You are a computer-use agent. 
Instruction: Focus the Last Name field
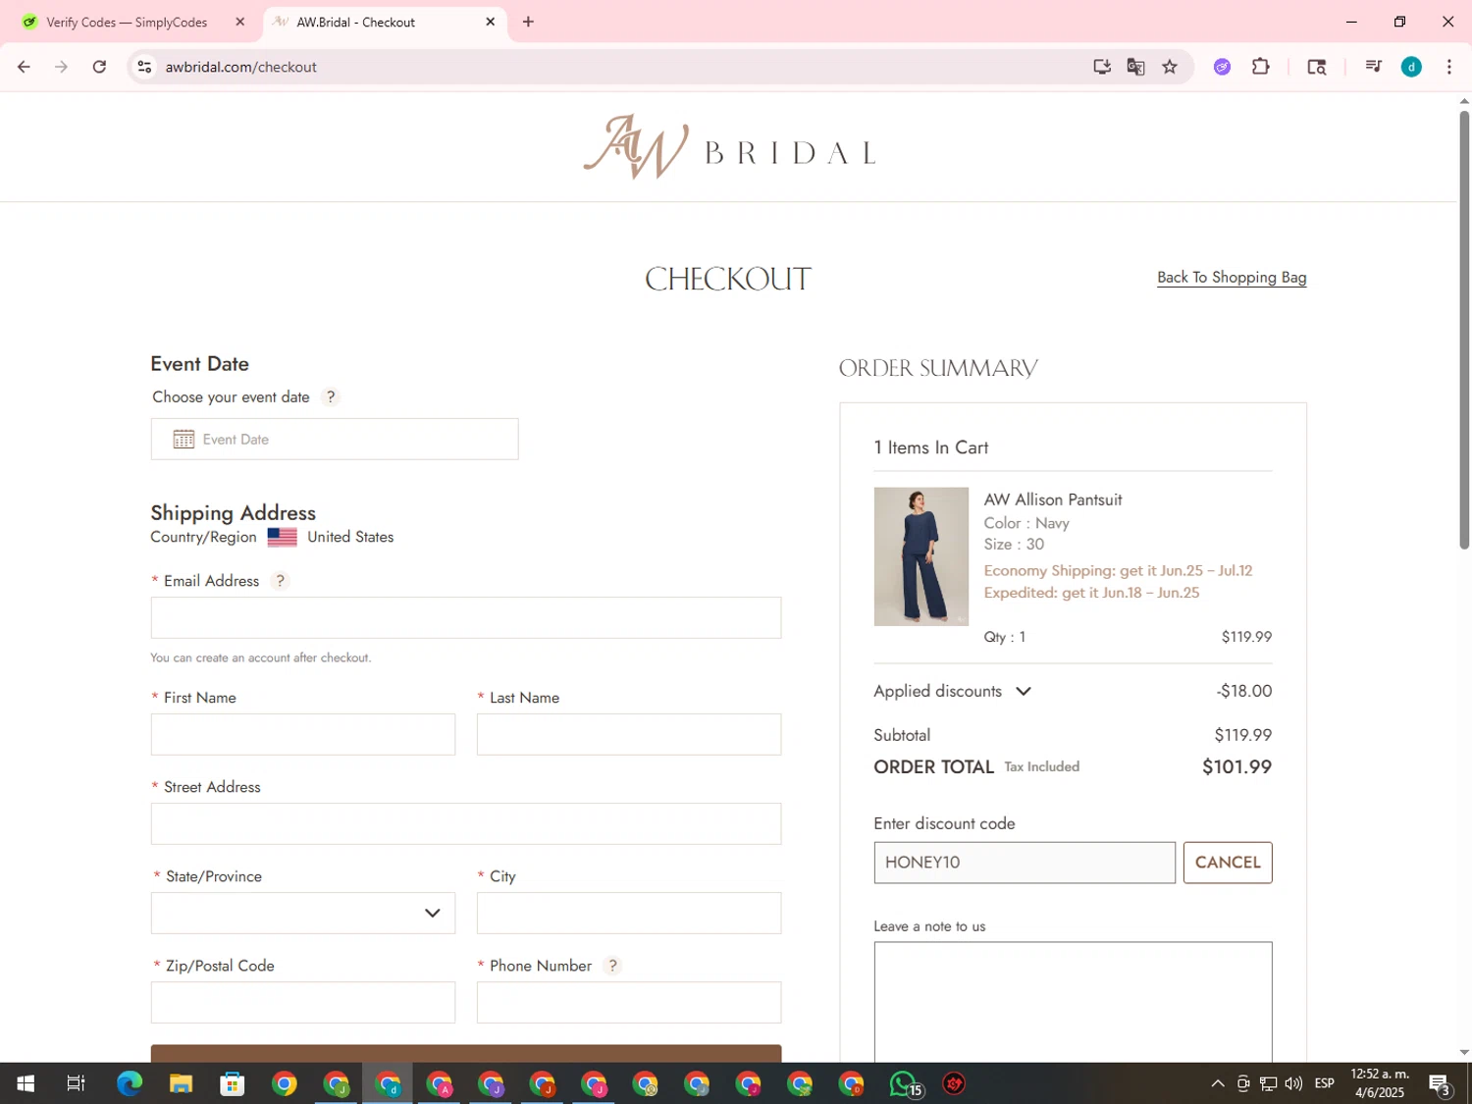tap(629, 734)
